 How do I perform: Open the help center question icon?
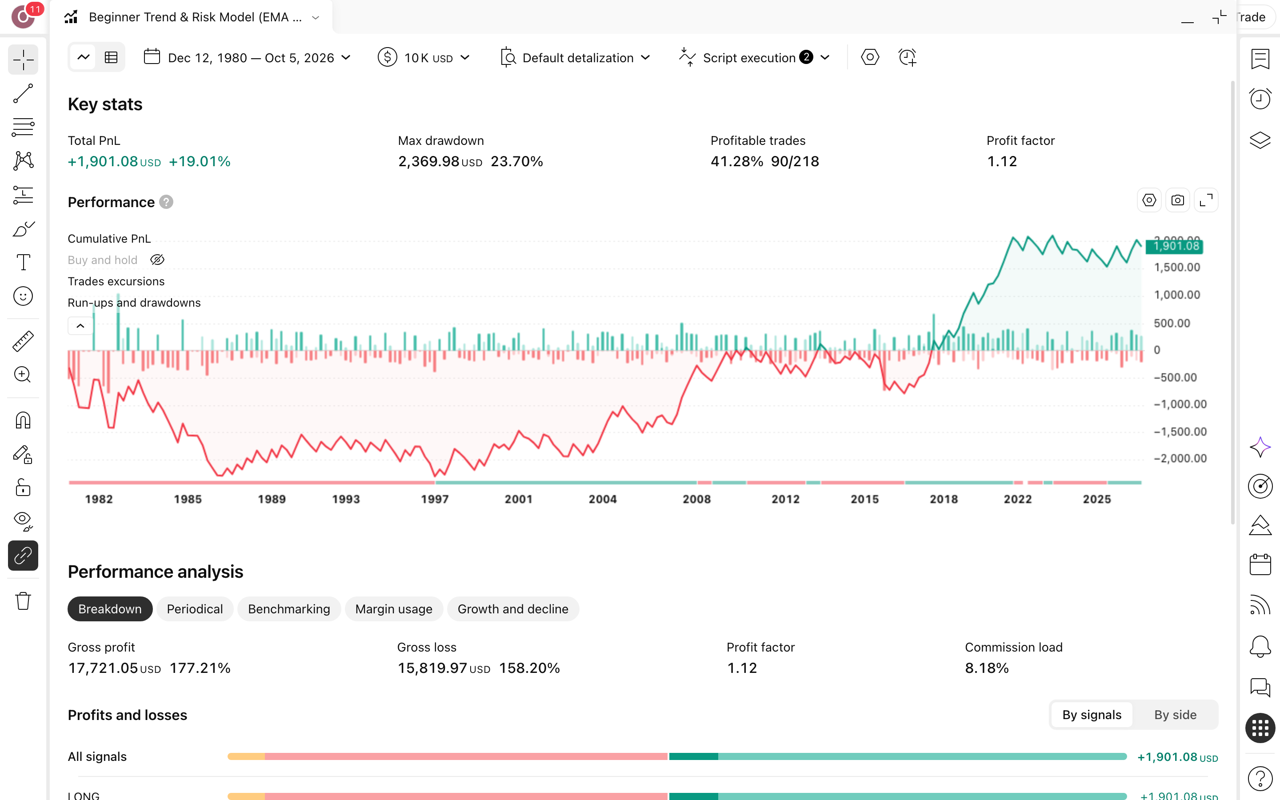click(1260, 778)
